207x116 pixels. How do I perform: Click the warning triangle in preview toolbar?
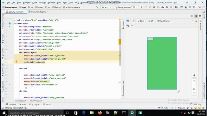(196, 21)
